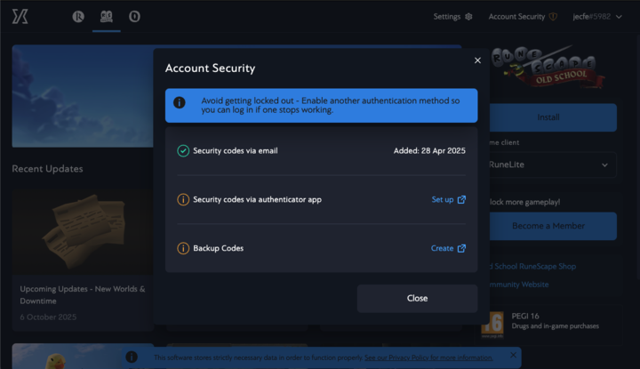Open Account Security in the top bar
The height and width of the screenshot is (369, 640).
523,16
